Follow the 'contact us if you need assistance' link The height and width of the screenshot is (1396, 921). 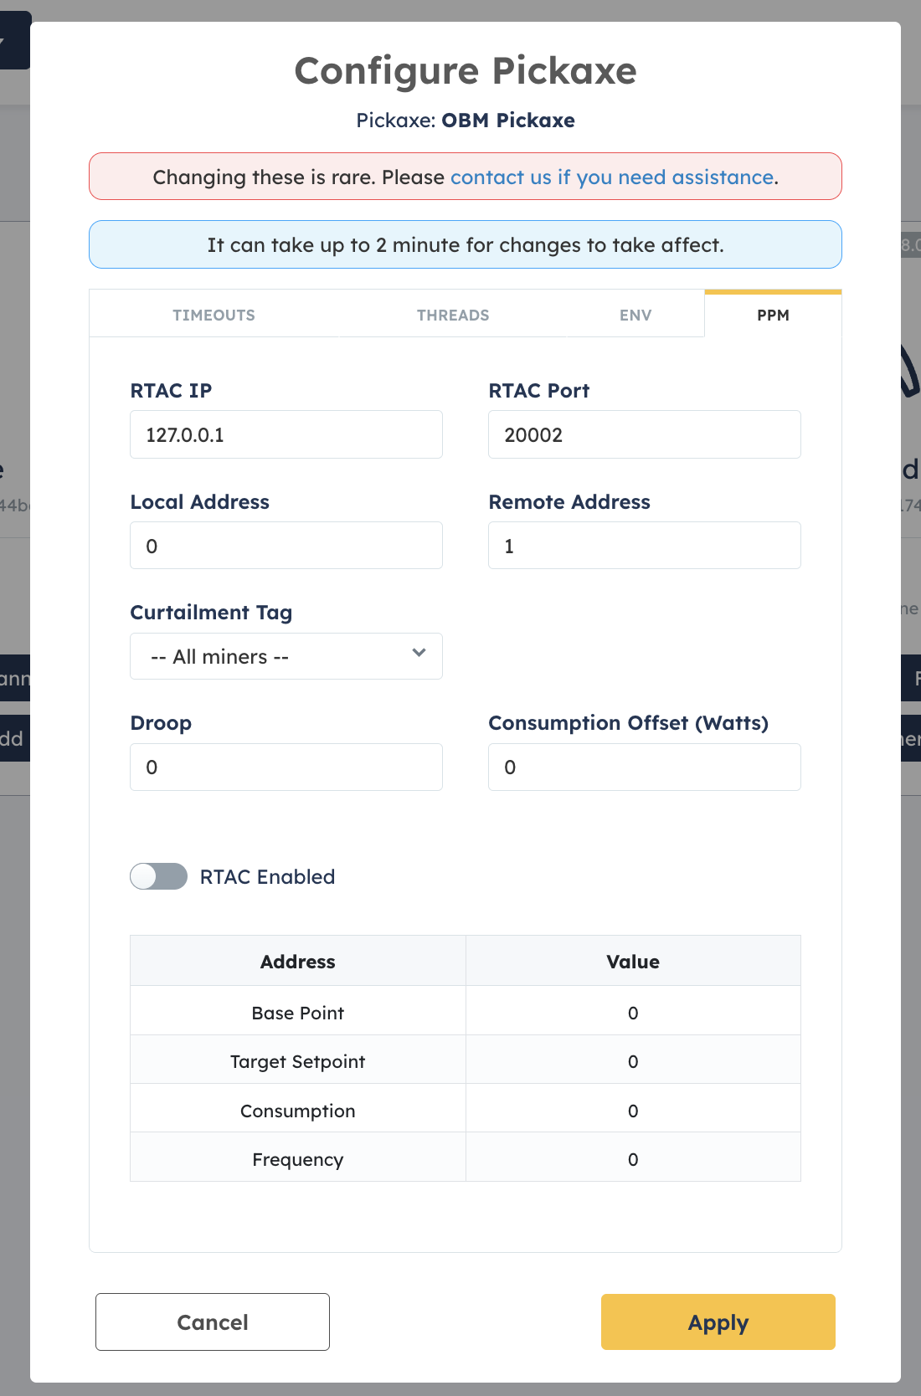pos(612,177)
